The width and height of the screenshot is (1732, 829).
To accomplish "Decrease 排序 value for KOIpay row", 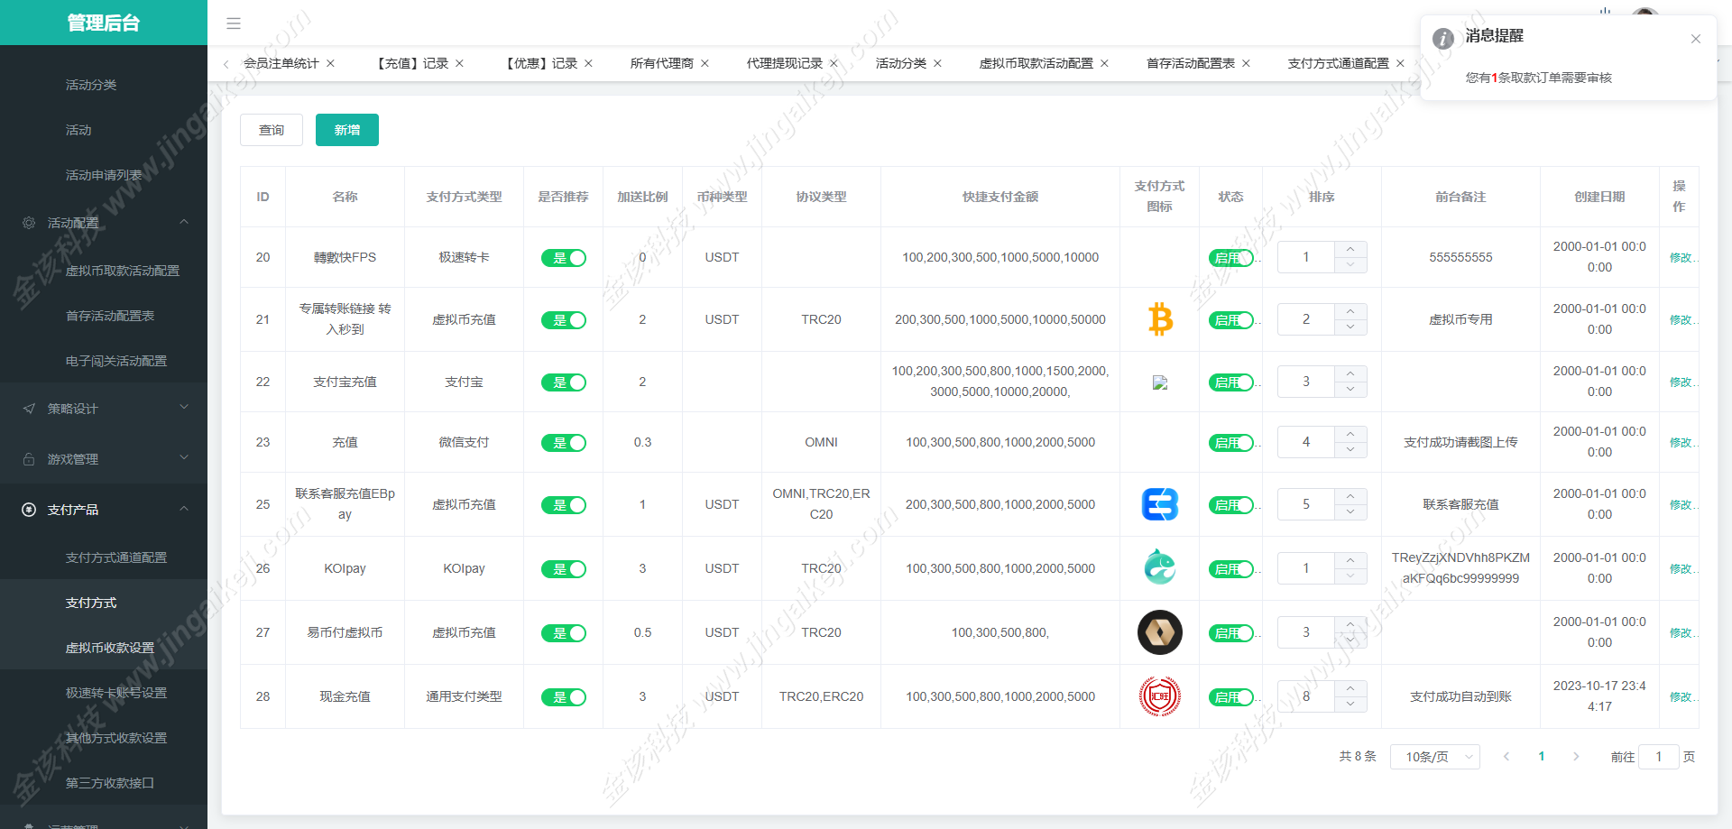I will [x=1350, y=576].
